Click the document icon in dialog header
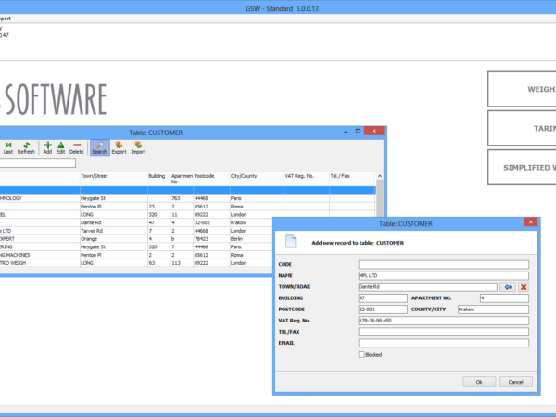Screen dimensions: 556x417 [x=290, y=241]
